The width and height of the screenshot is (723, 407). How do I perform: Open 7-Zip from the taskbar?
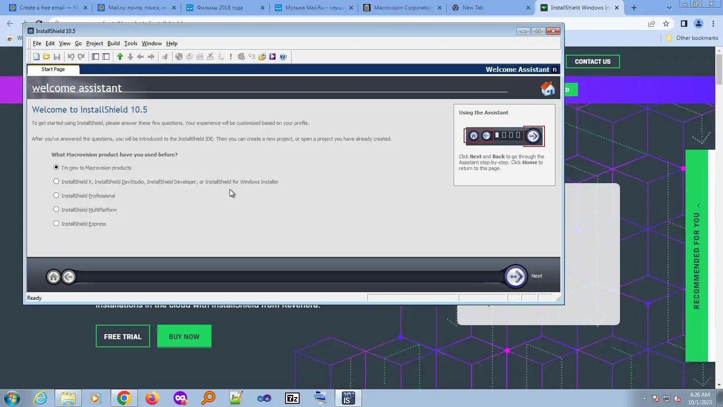coord(292,398)
